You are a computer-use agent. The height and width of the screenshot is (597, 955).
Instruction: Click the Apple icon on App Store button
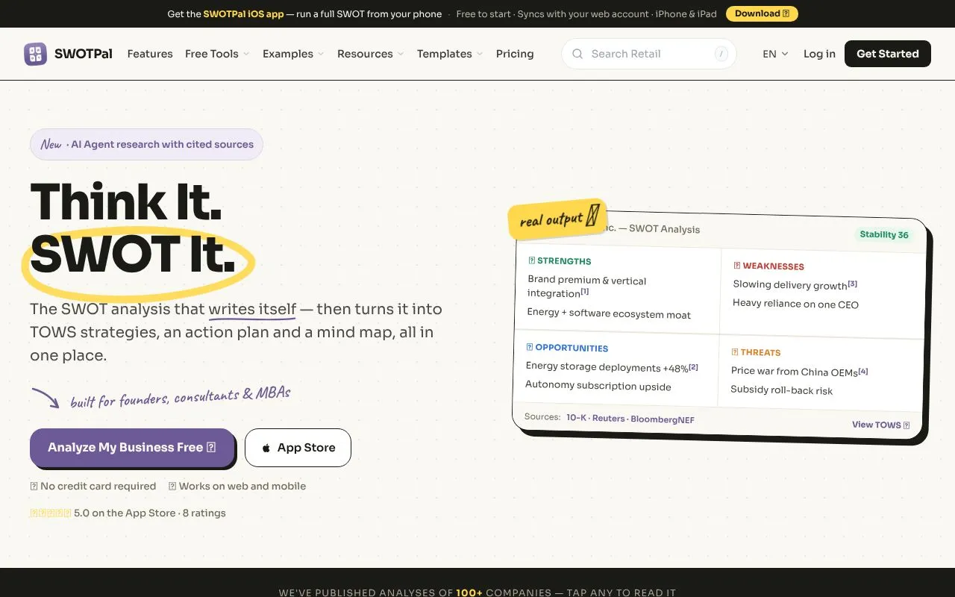[x=266, y=448]
